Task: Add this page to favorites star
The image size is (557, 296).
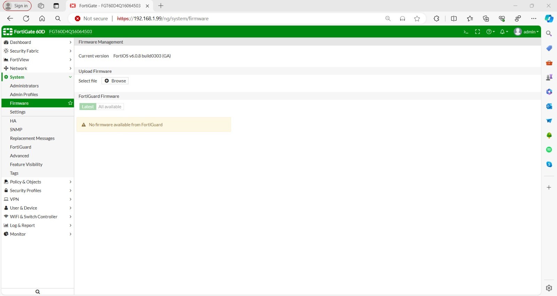Action: tap(417, 18)
